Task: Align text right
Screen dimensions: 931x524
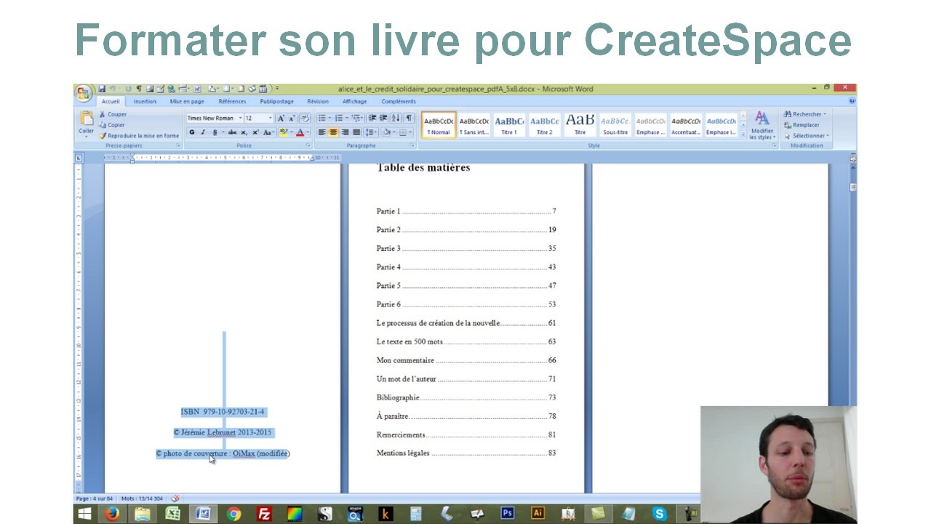Action: click(x=345, y=132)
